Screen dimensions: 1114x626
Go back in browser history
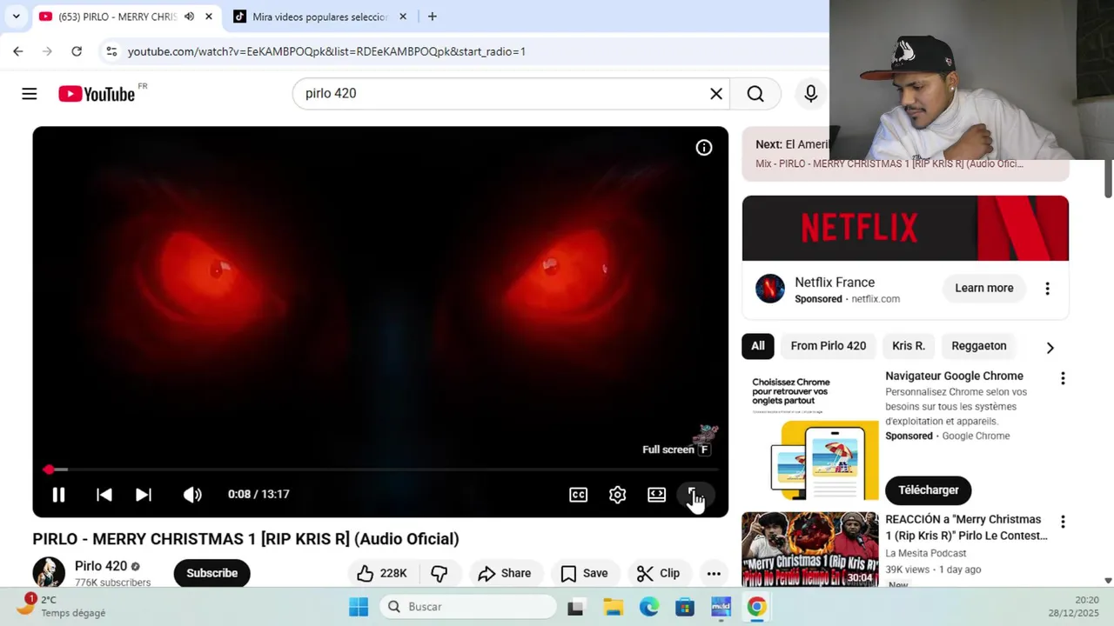pyautogui.click(x=18, y=51)
